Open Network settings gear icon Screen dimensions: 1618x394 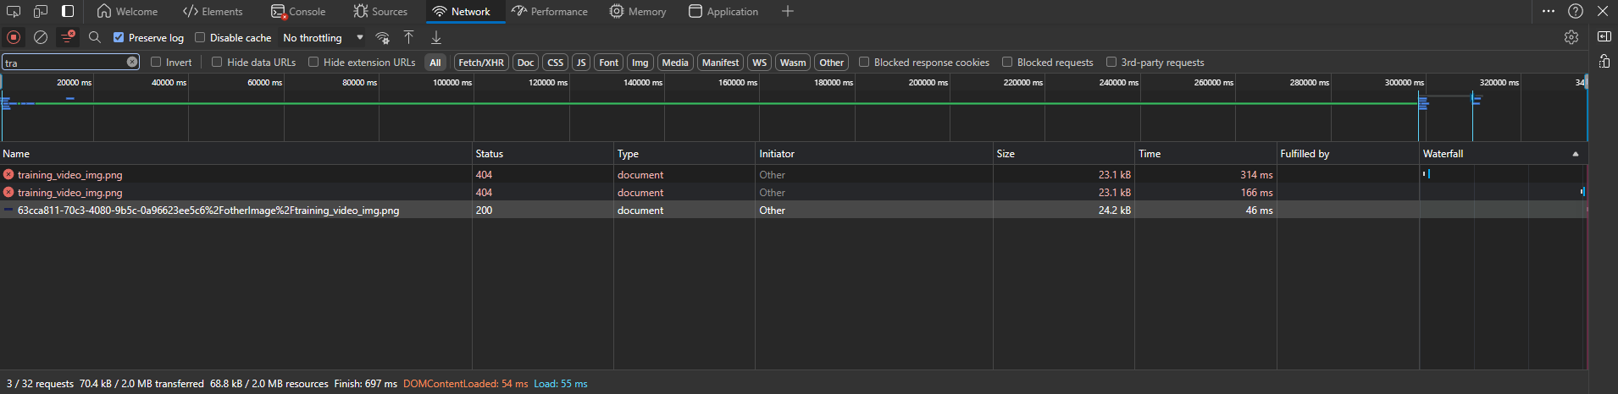pos(1571,37)
